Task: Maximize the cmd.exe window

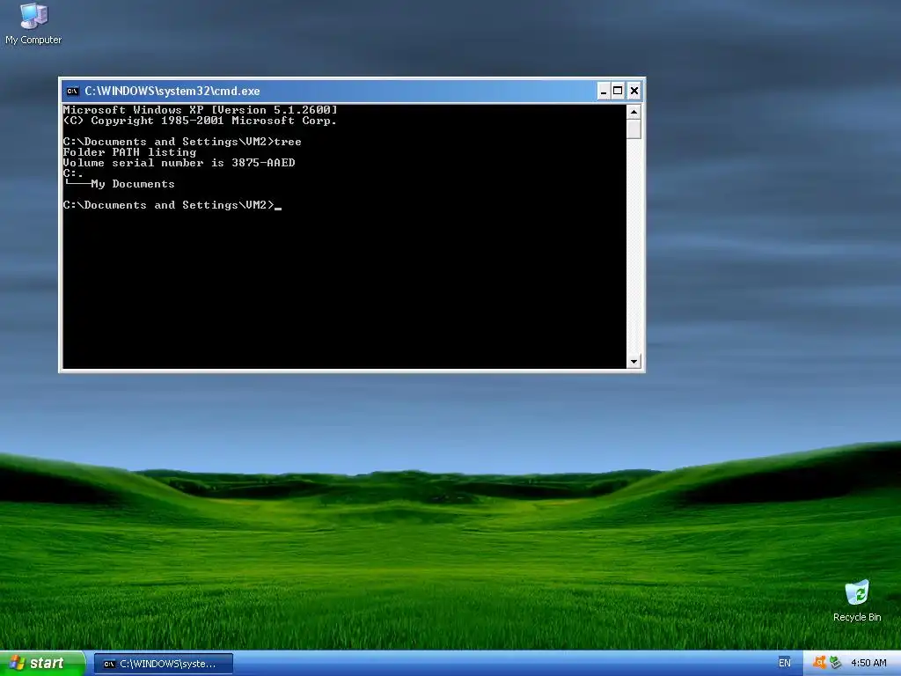Action: pos(618,91)
